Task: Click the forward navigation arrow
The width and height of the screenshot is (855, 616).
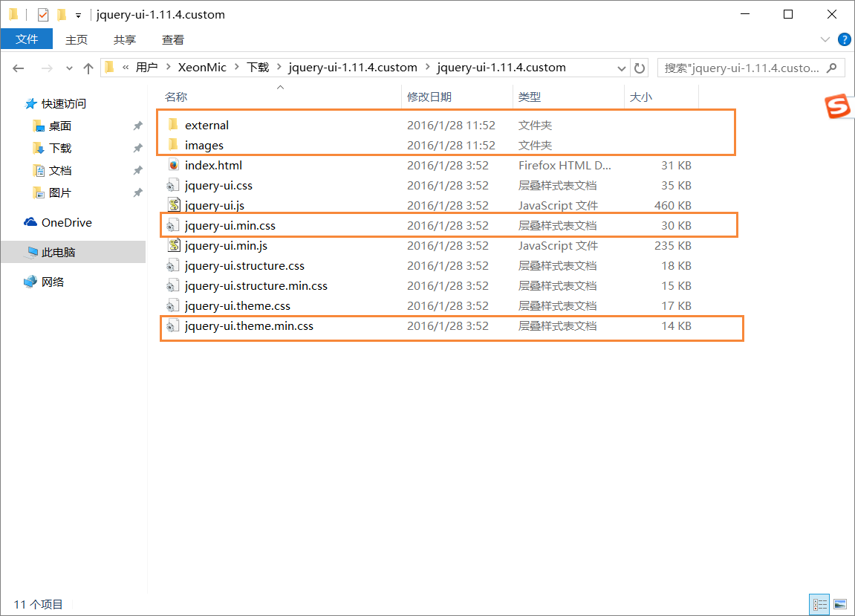Action: [47, 68]
